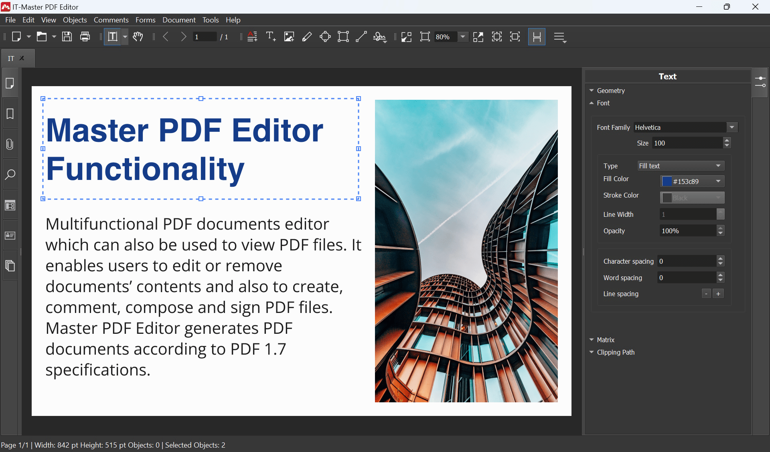
Task: Open the Objects menu
Action: [75, 19]
